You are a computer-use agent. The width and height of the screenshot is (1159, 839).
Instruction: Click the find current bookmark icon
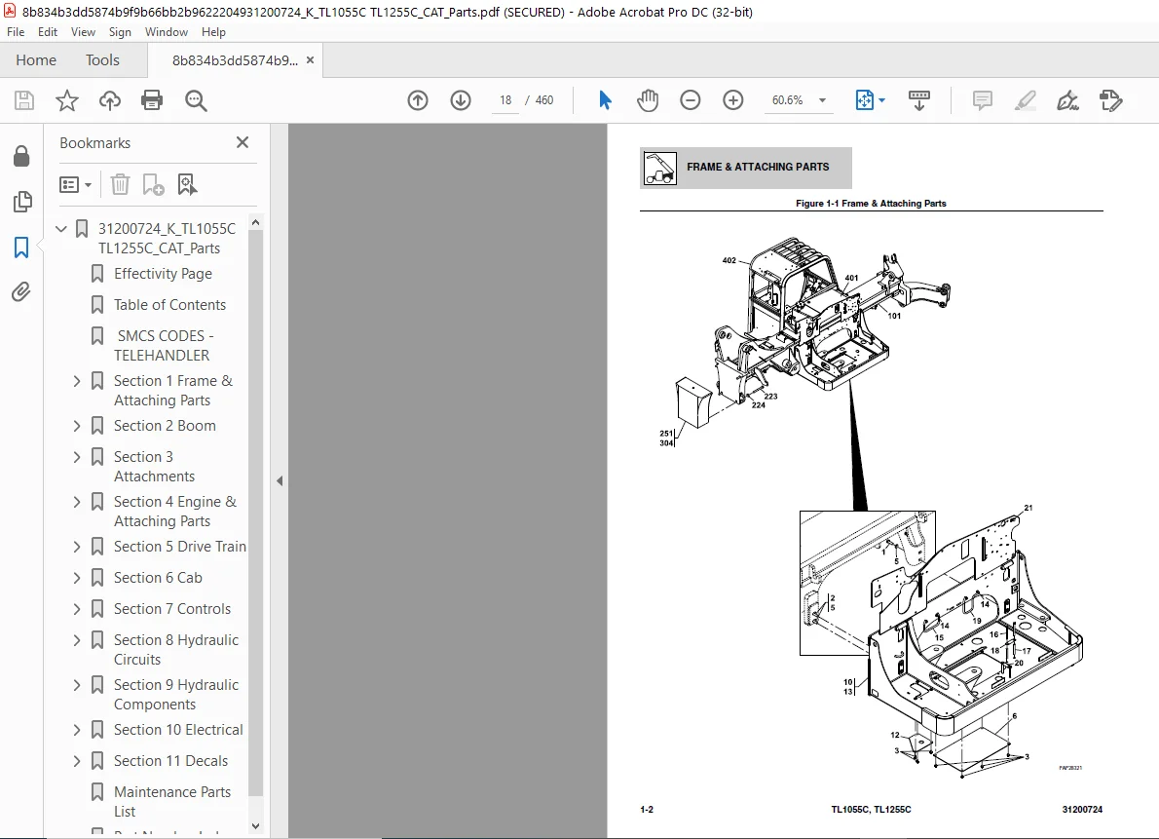[x=187, y=184]
